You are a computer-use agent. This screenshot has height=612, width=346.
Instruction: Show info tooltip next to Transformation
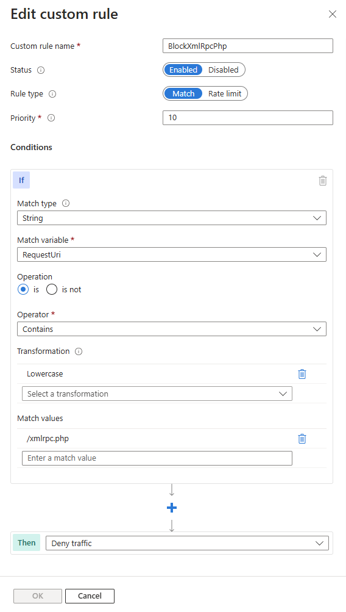[x=79, y=351]
